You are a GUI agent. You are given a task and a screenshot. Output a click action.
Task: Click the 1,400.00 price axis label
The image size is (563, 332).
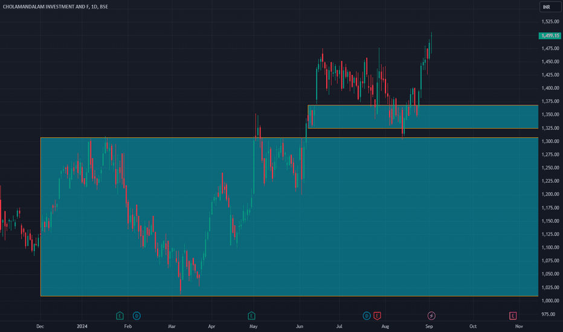[550, 88]
